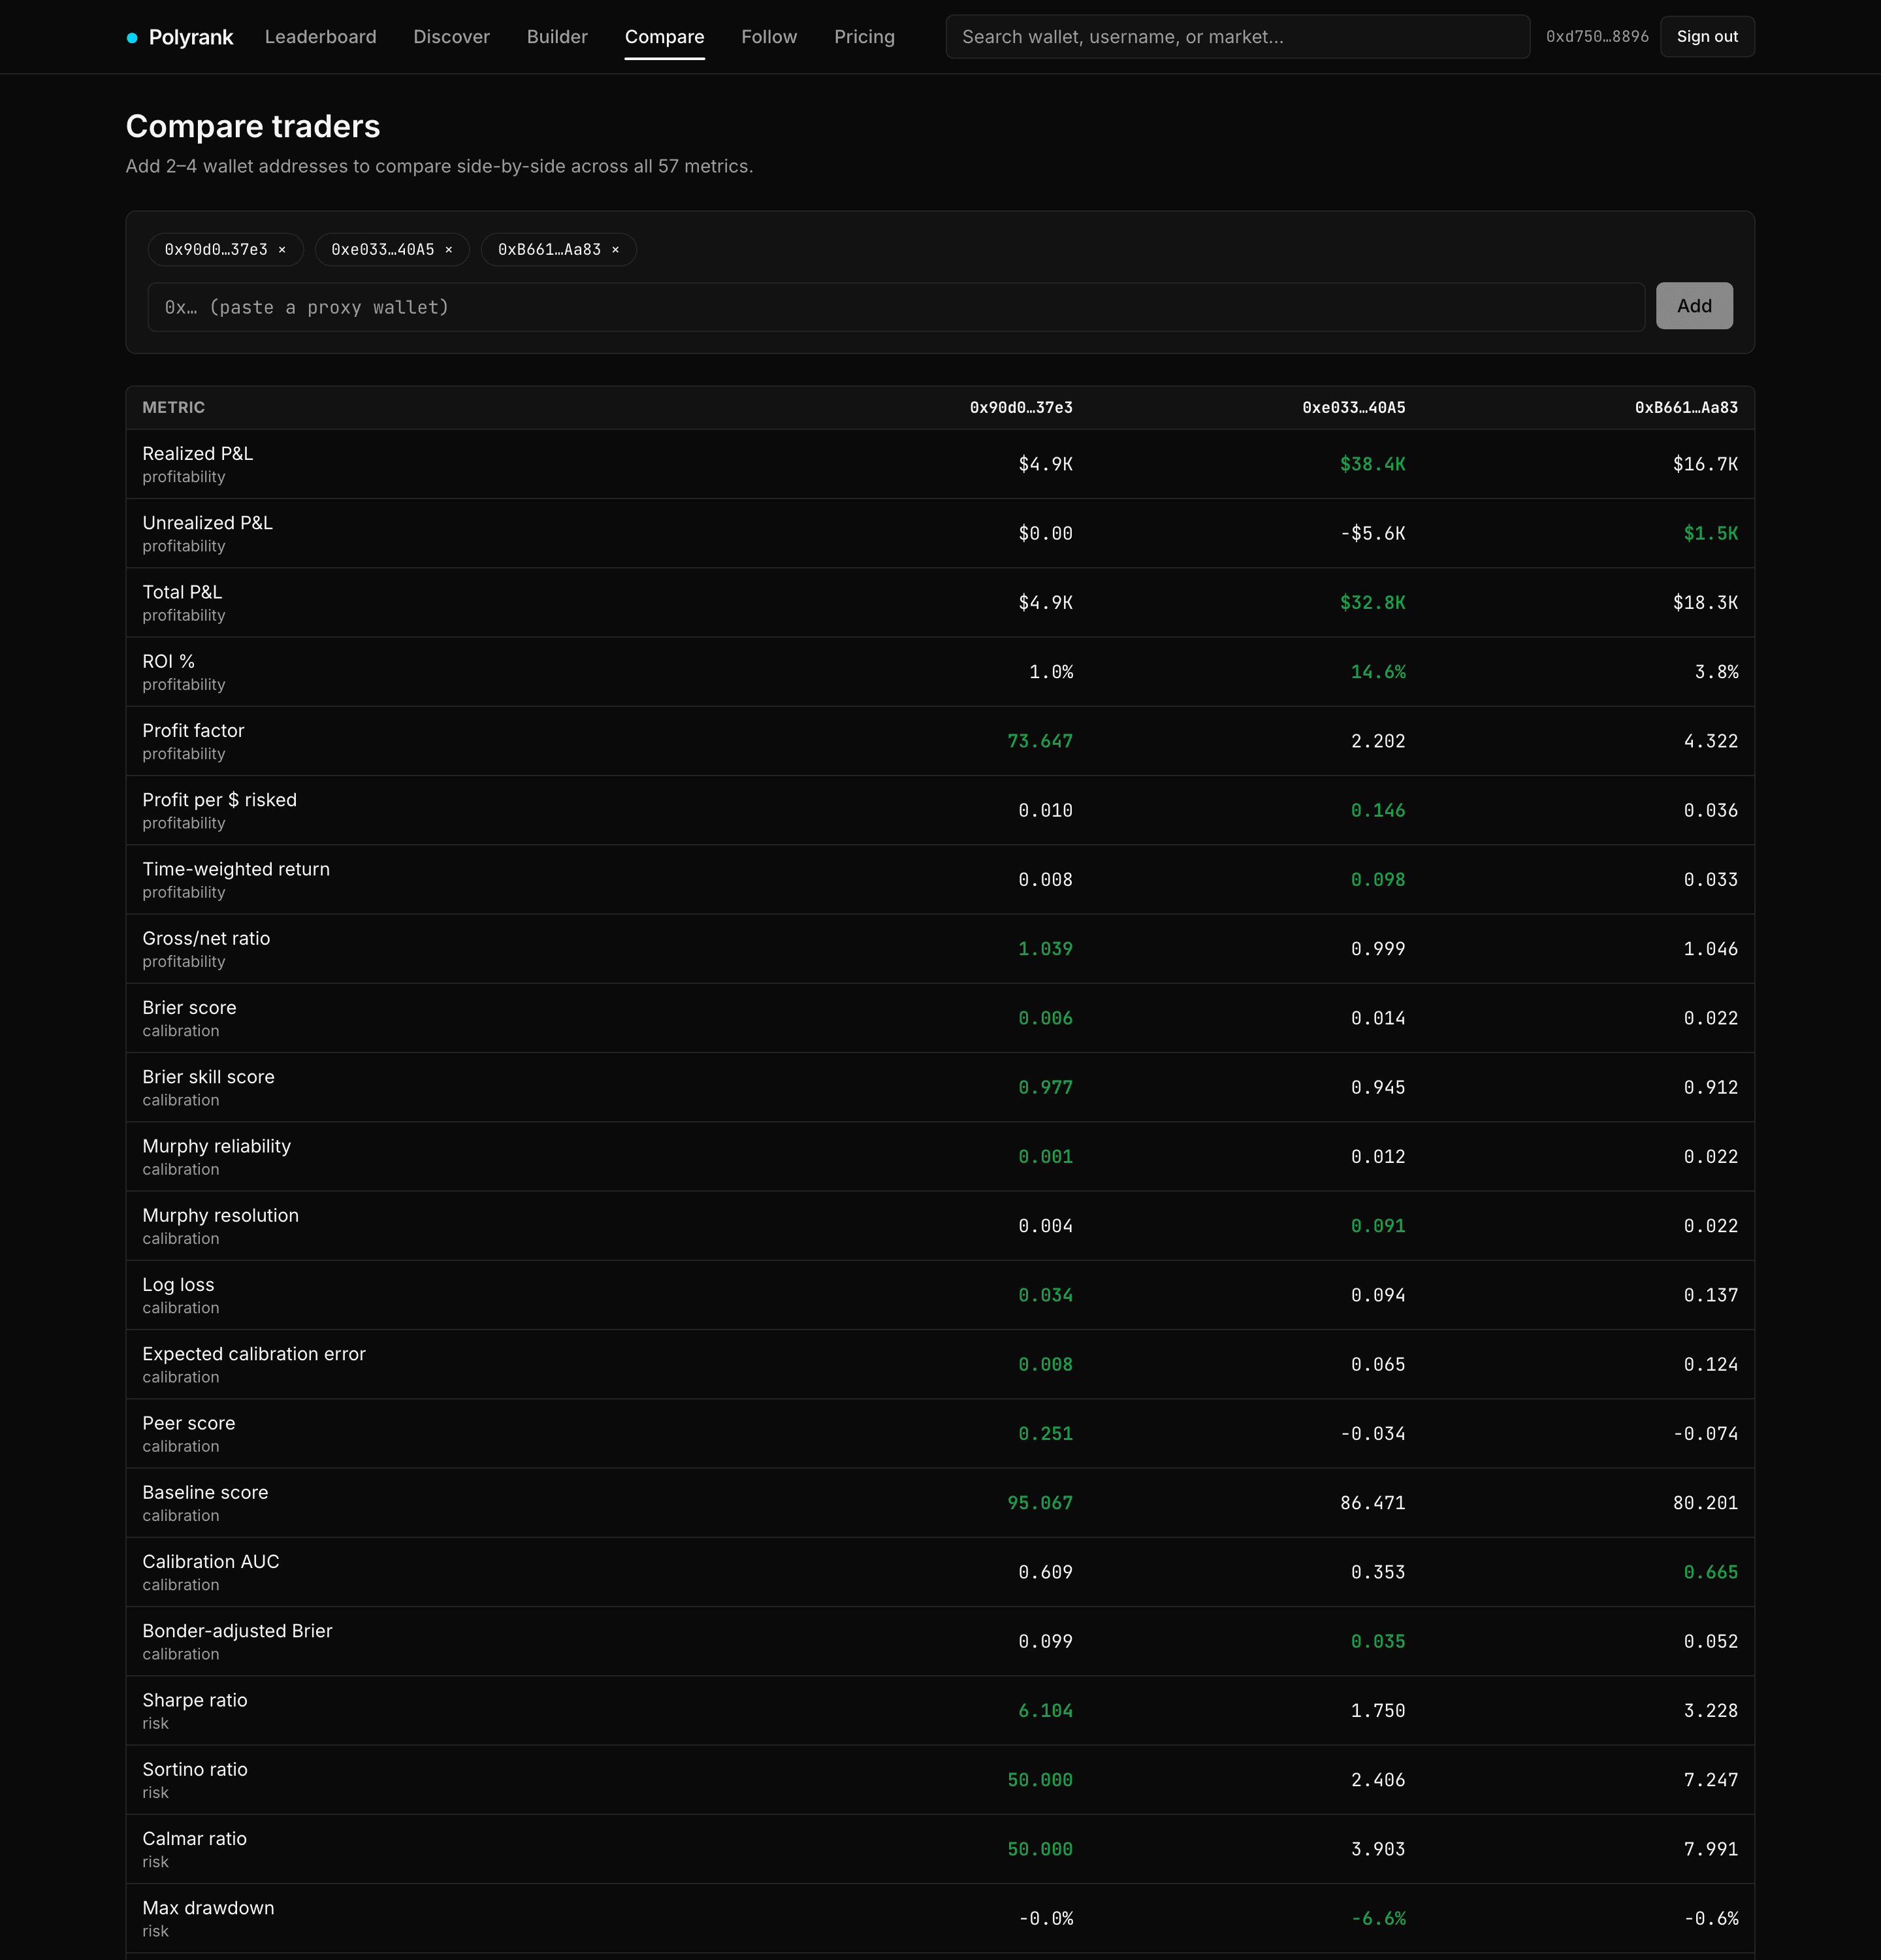Viewport: 1881px width, 1960px height.
Task: Click the 6.104 Sharpe ratio value
Action: pos(1046,1711)
